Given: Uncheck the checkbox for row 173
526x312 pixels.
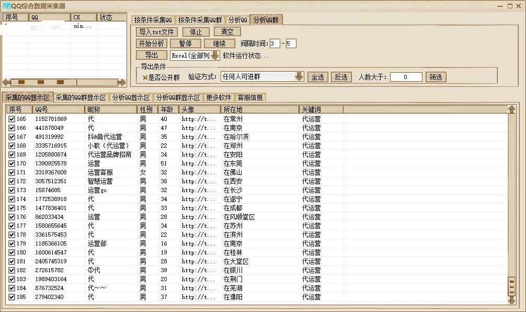Looking at the screenshot, I should tap(12, 190).
